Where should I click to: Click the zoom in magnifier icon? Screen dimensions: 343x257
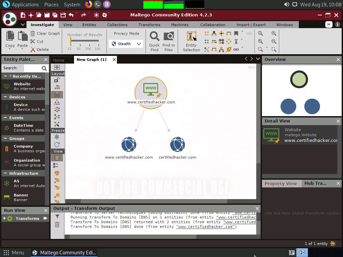[x=274, y=33]
